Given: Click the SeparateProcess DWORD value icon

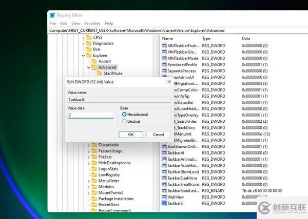Looking at the screenshot, I should 164,71.
